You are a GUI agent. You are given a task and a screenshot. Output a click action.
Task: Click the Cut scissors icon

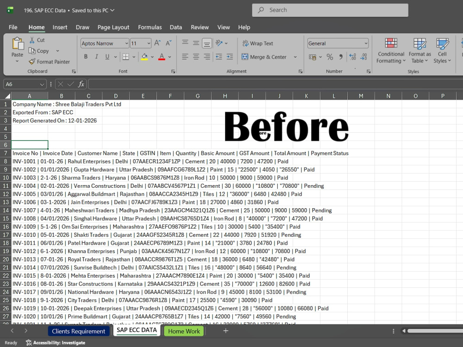32,40
